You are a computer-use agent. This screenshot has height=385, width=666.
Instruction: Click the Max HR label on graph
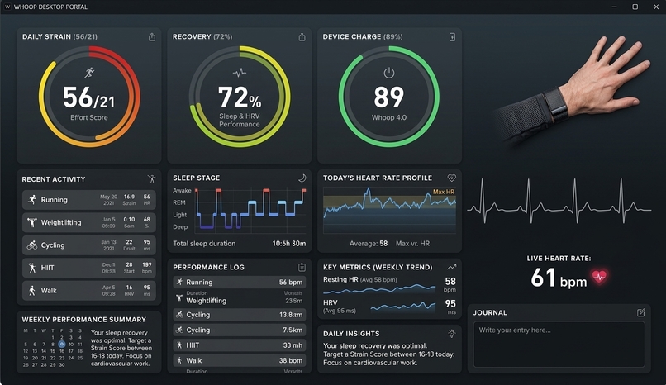point(444,192)
